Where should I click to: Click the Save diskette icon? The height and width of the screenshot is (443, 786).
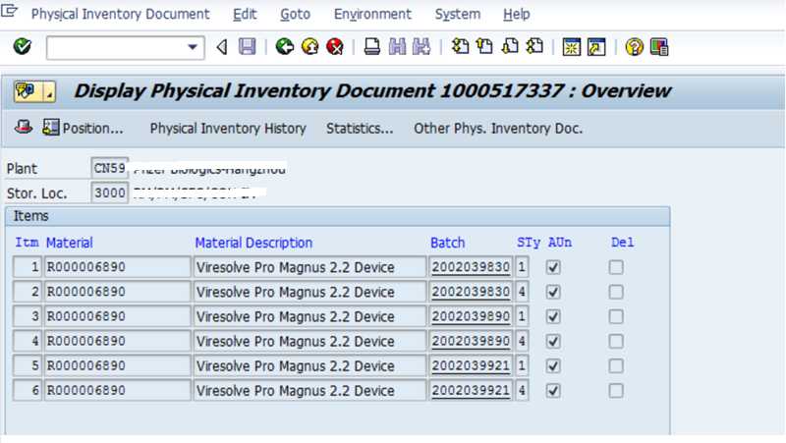point(248,47)
